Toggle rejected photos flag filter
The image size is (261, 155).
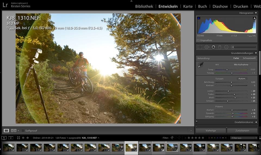[x=179, y=138]
